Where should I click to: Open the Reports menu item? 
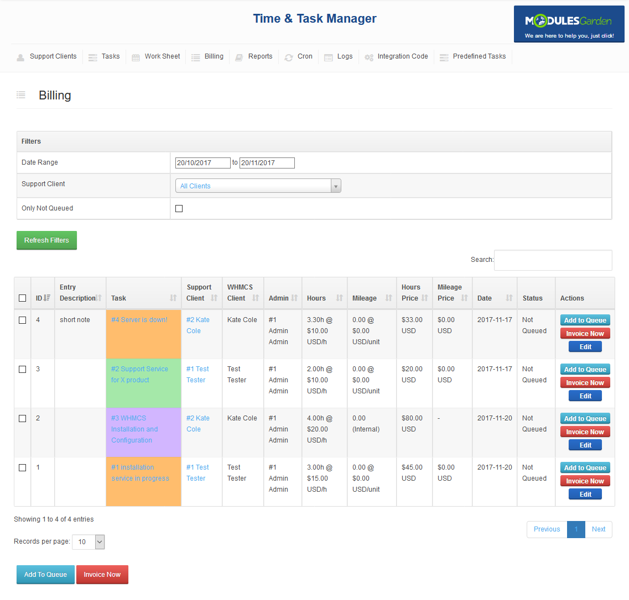tap(261, 56)
